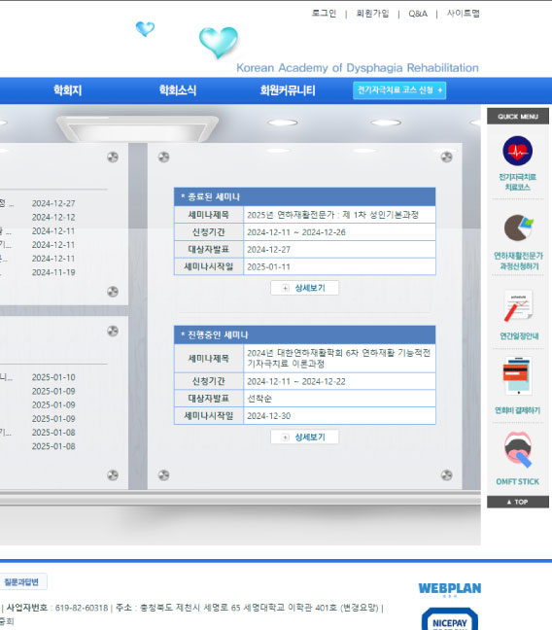
Task: Click the seminar start date 2025-01-11
Action: [268, 266]
